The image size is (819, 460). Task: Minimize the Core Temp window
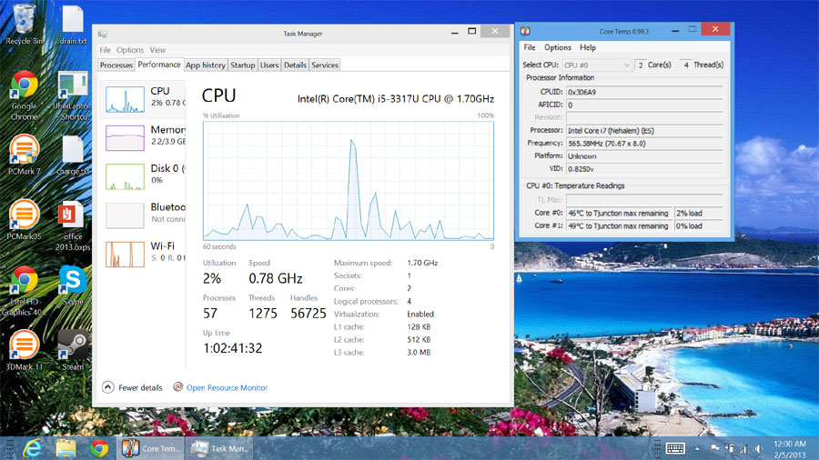pos(675,31)
